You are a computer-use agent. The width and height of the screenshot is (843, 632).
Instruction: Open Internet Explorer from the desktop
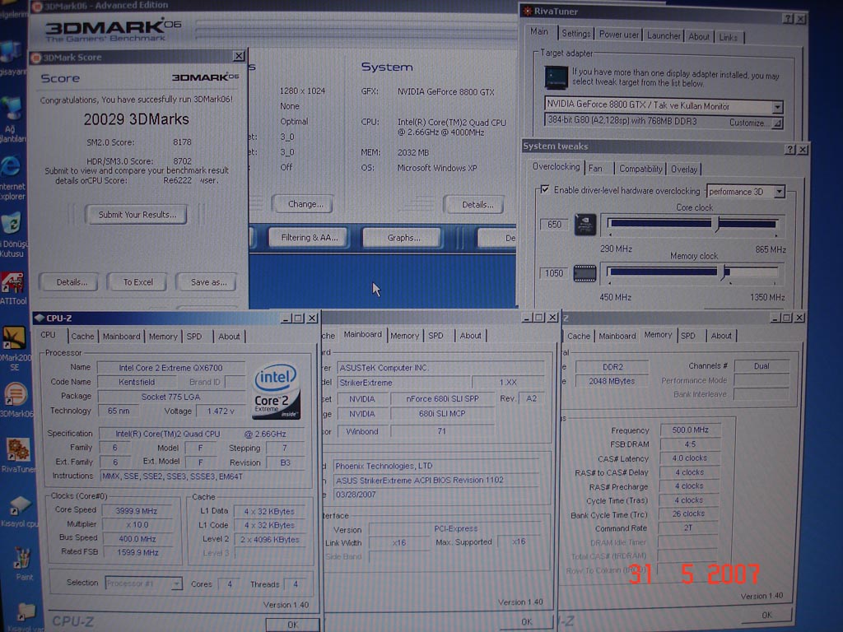click(x=11, y=168)
